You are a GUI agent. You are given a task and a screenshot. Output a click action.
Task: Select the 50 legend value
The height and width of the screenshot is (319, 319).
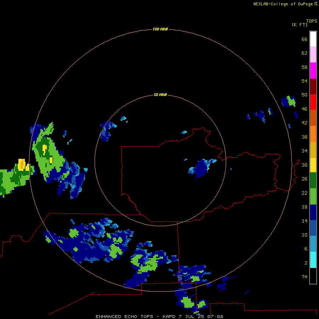[304, 95]
